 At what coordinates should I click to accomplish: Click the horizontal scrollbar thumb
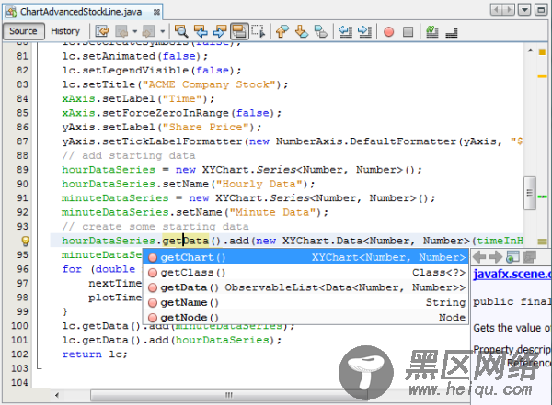click(x=229, y=395)
